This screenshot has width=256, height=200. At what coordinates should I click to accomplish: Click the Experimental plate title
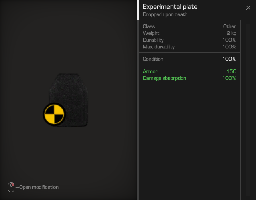click(x=170, y=7)
